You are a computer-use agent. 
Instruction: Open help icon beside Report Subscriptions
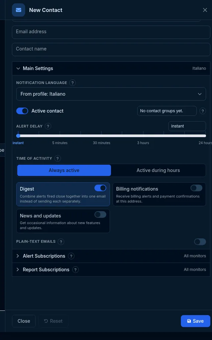[75, 270]
